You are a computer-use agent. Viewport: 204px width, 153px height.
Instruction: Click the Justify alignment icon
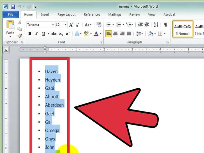coord(129,34)
